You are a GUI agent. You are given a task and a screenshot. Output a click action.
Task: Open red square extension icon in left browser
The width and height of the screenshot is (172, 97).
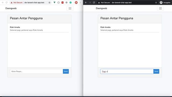pyautogui.click(x=63, y=2)
